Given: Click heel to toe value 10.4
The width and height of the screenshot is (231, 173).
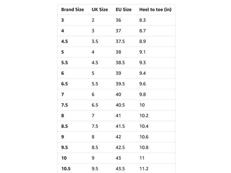Looking at the screenshot, I should (144, 126).
